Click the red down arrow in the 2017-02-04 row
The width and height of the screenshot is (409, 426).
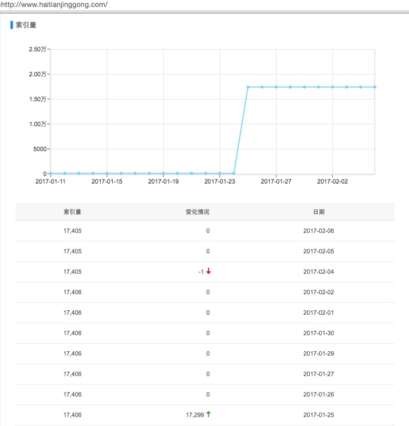[208, 271]
